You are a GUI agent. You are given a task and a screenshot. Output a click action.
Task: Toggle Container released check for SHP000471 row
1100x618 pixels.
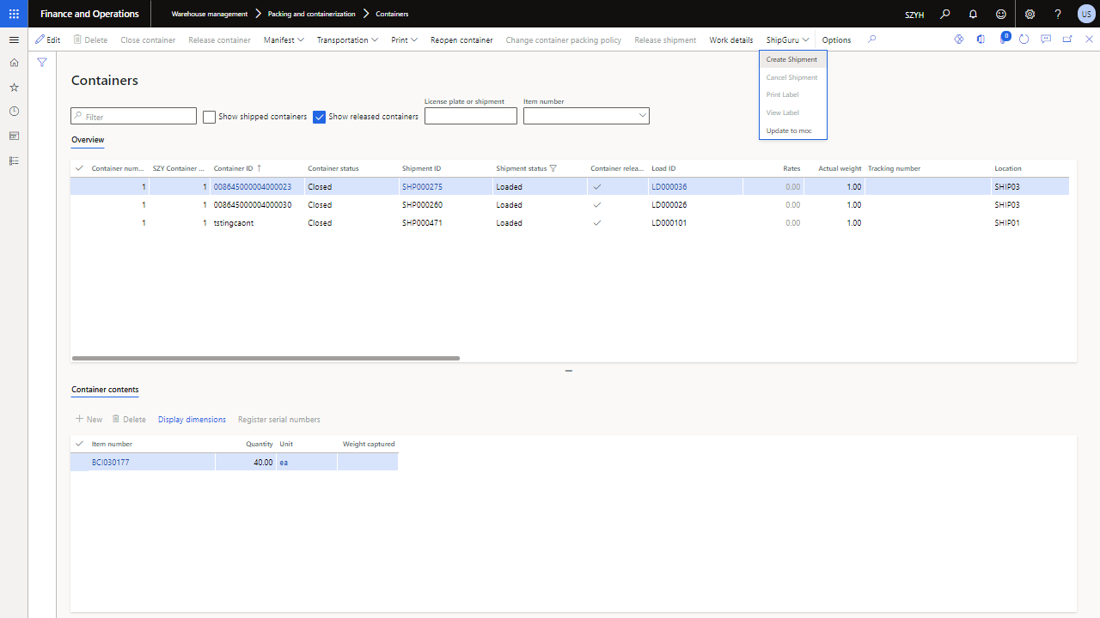click(x=597, y=223)
